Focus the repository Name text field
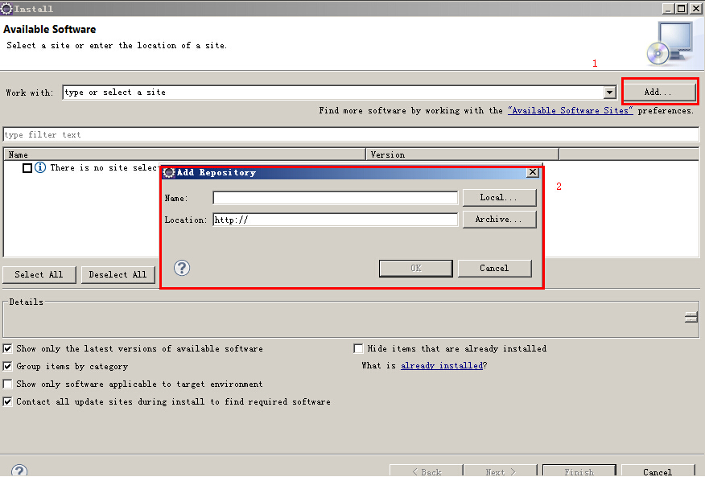The image size is (705, 477). pyautogui.click(x=335, y=198)
